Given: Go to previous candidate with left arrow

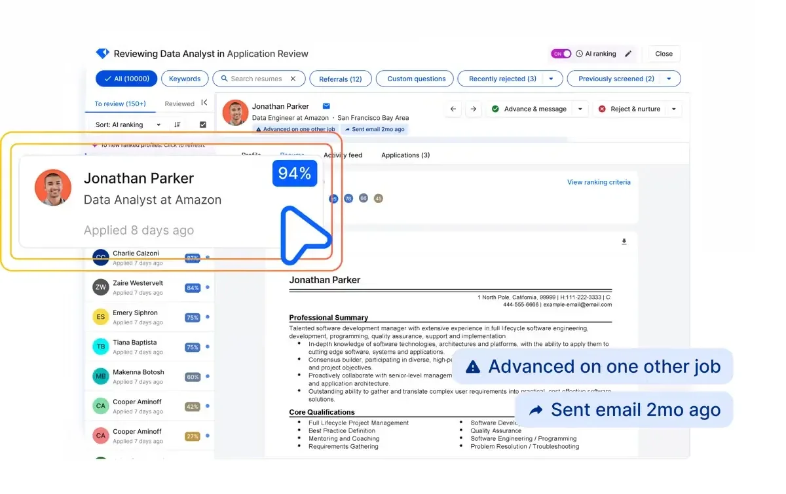Looking at the screenshot, I should (x=453, y=109).
